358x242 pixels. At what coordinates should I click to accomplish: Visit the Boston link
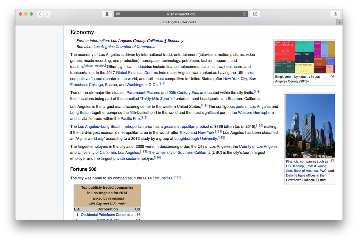pos(111,84)
